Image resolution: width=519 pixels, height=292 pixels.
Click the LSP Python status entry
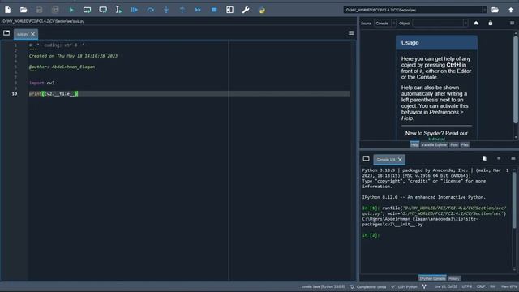404,286
